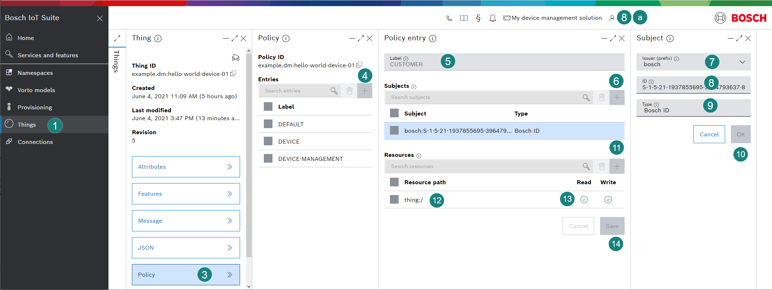
Task: Open the notifications bell icon
Action: pyautogui.click(x=493, y=18)
